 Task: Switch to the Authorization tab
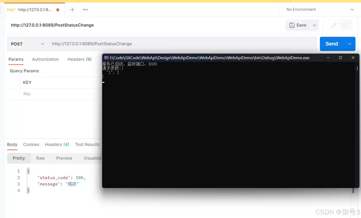[x=45, y=59]
